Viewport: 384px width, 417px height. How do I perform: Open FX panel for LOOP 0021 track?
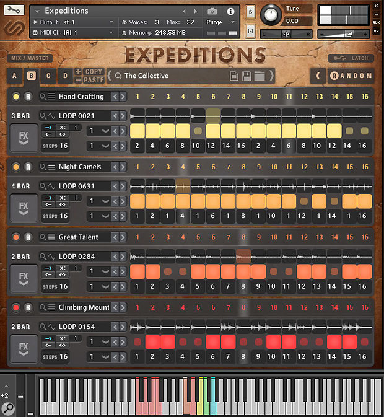coord(24,138)
